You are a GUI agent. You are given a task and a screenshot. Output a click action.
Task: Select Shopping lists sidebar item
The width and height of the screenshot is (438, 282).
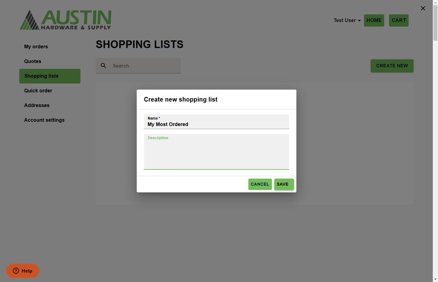pyautogui.click(x=50, y=76)
